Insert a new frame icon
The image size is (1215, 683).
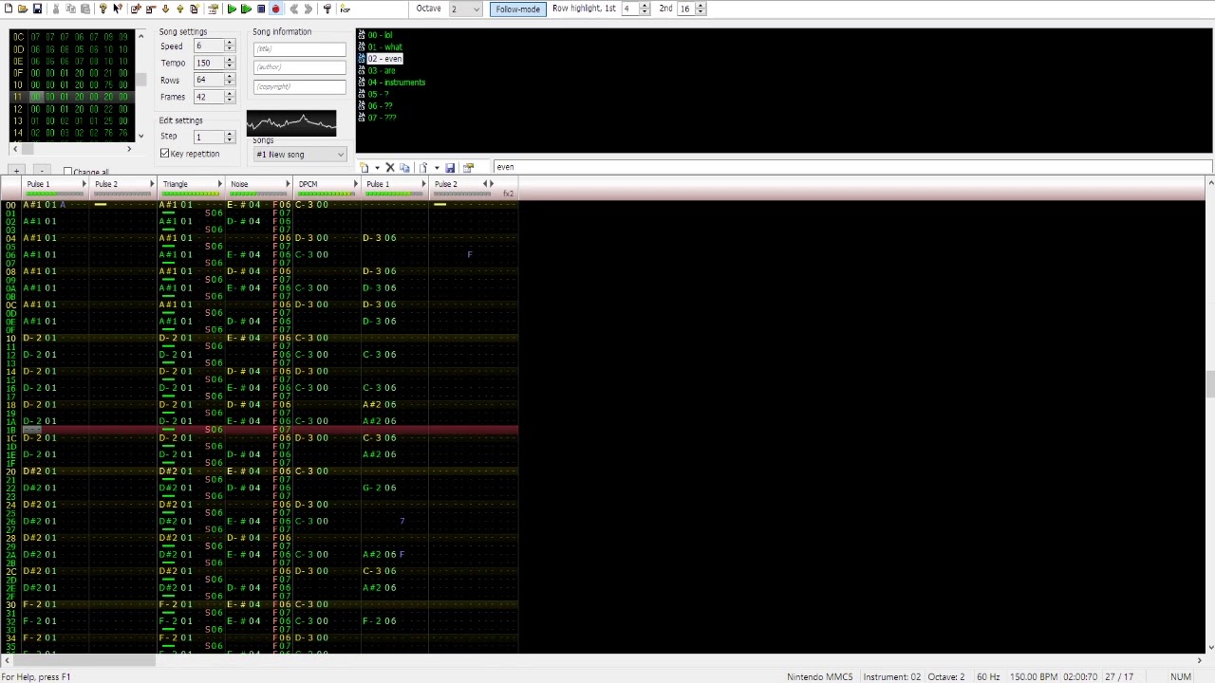click(x=136, y=9)
